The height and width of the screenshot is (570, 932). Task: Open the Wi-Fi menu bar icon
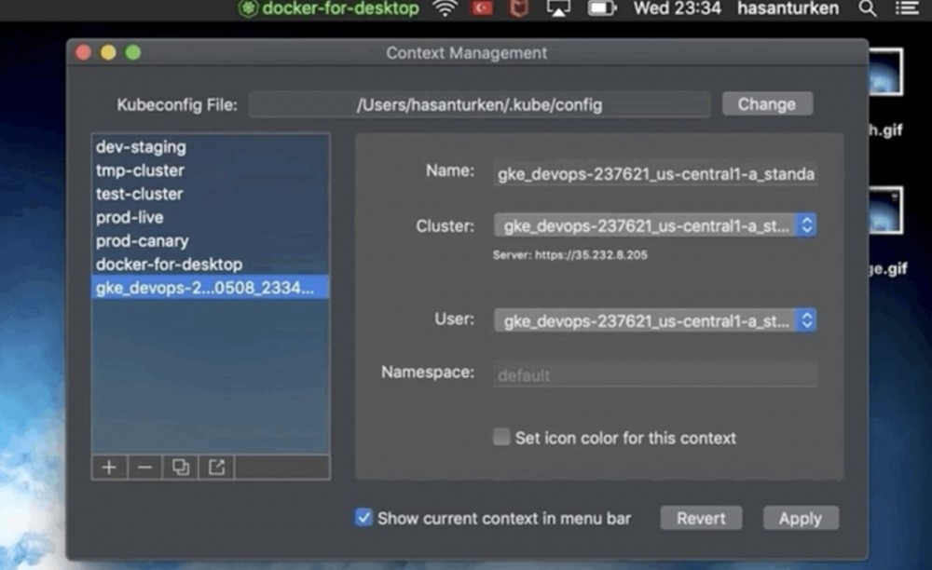[x=445, y=8]
